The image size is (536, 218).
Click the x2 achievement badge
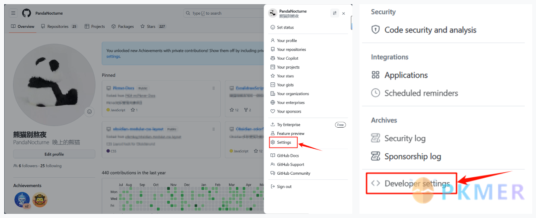coord(22,200)
